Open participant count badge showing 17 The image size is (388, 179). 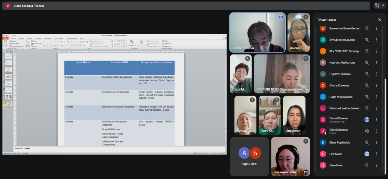click(379, 5)
